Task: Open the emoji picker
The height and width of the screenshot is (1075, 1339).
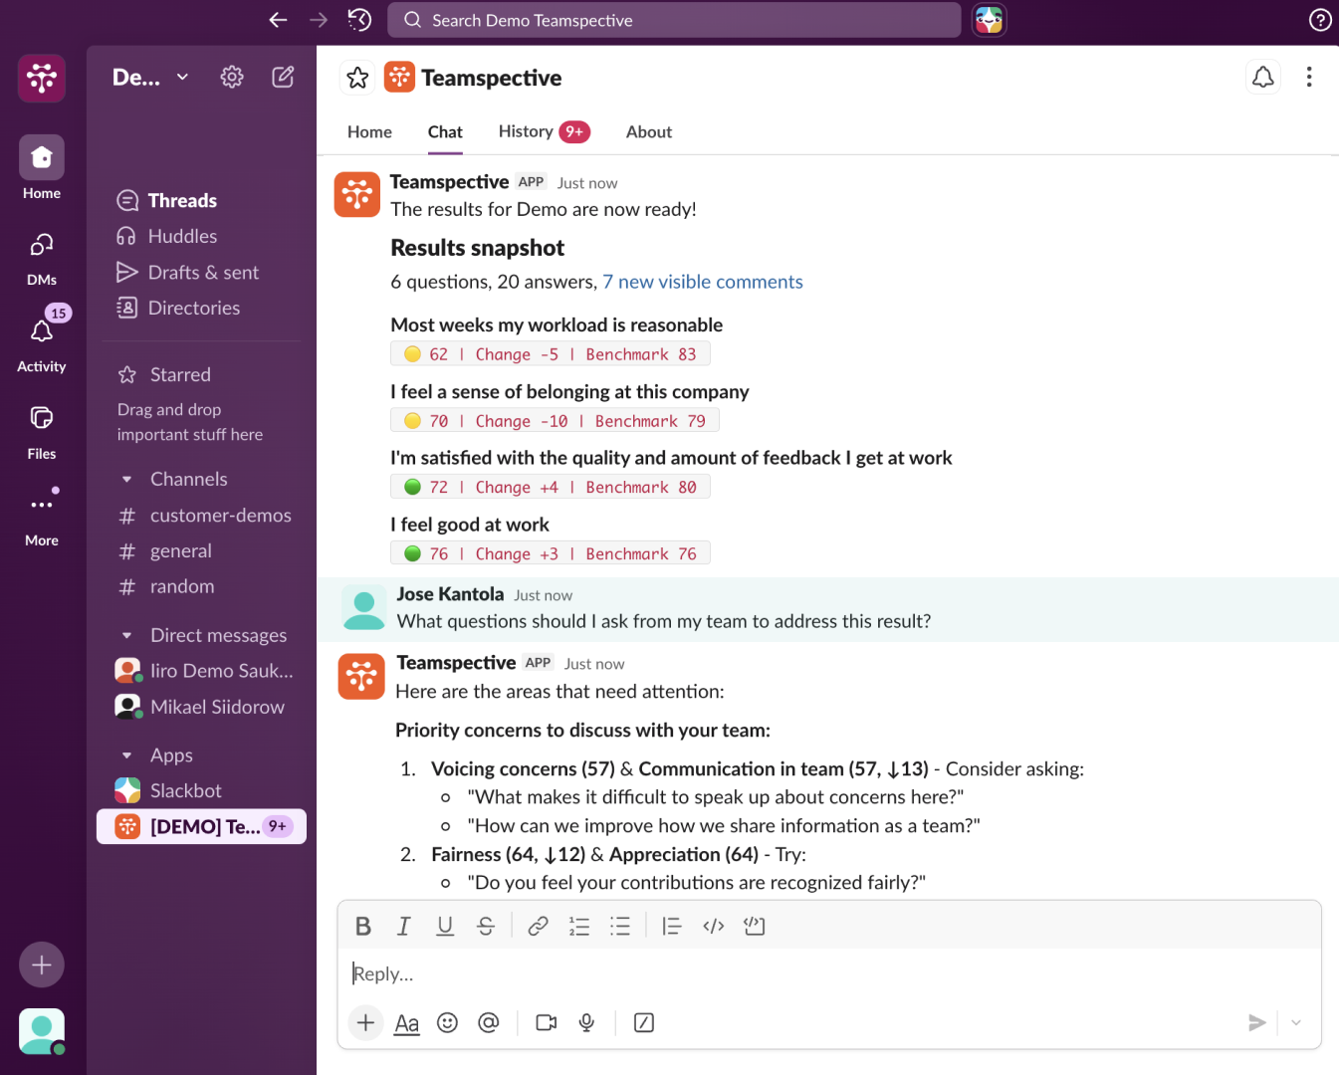Action: coord(448,1022)
